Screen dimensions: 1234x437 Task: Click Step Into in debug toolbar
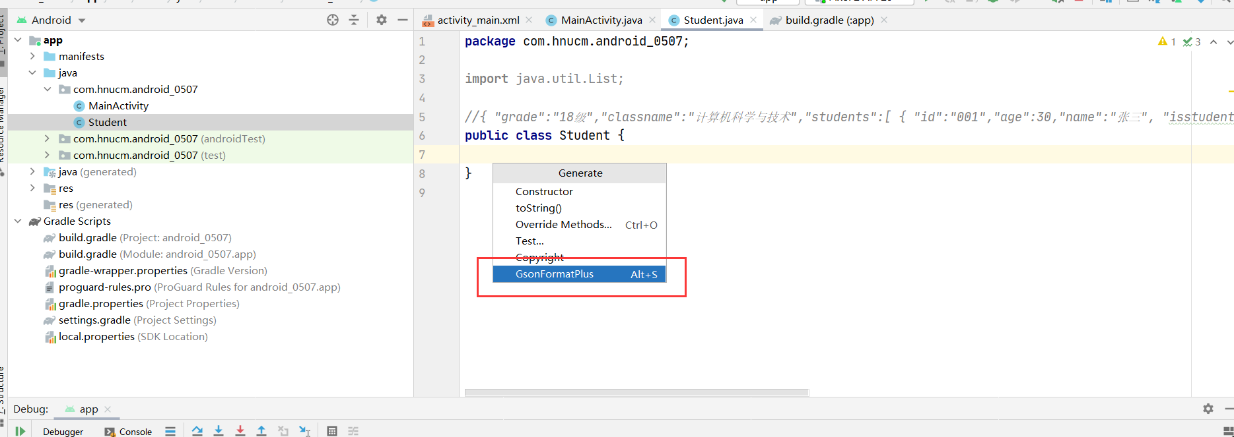[x=219, y=431]
